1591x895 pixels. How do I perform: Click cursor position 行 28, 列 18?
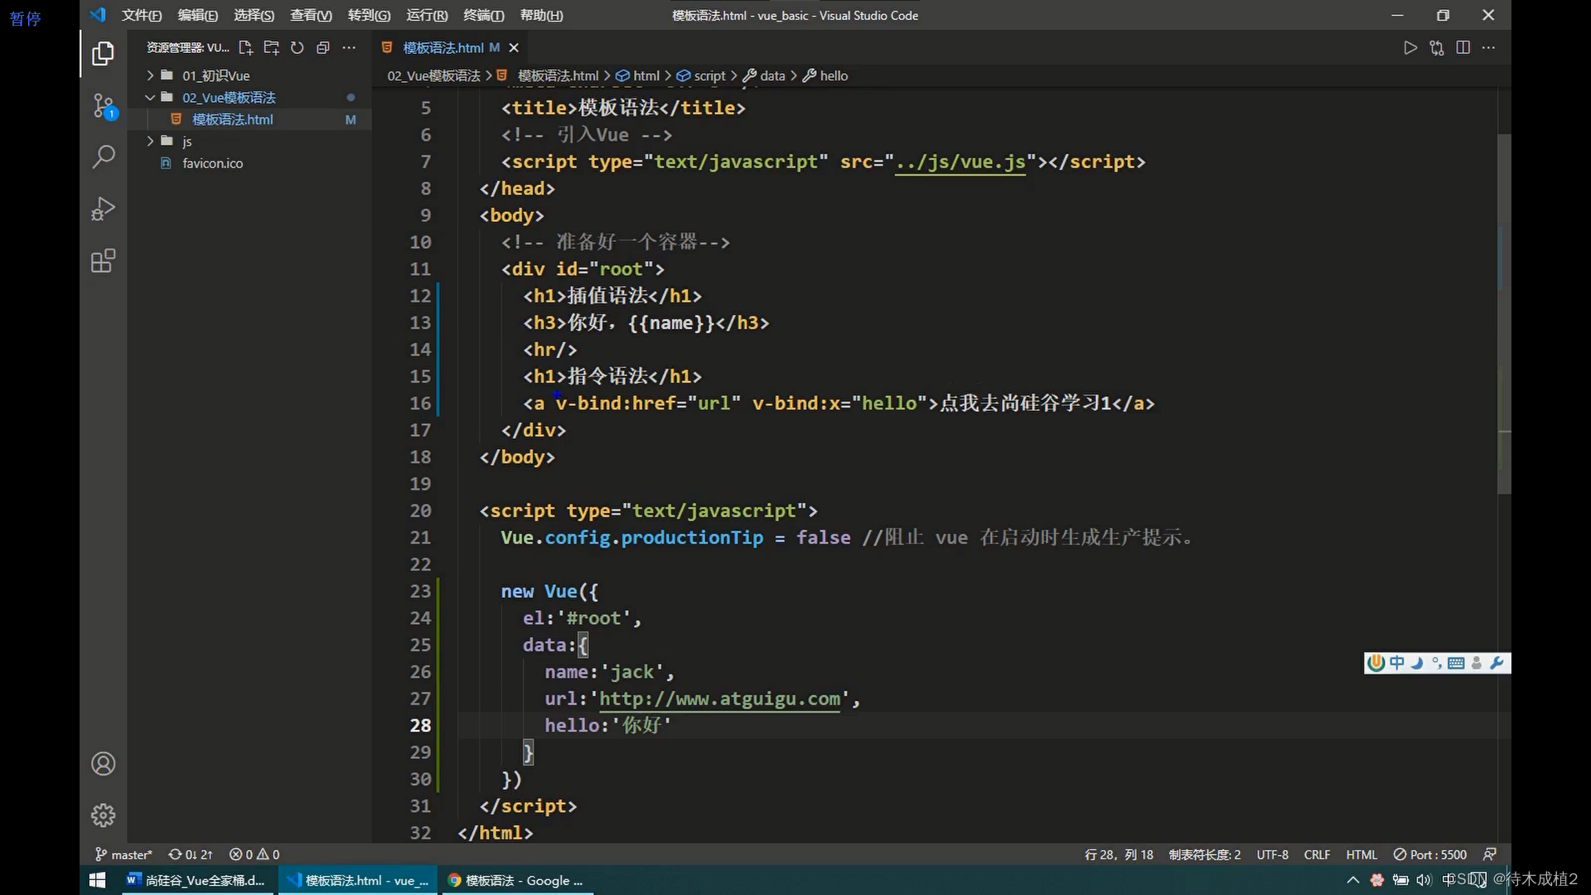tap(1119, 854)
